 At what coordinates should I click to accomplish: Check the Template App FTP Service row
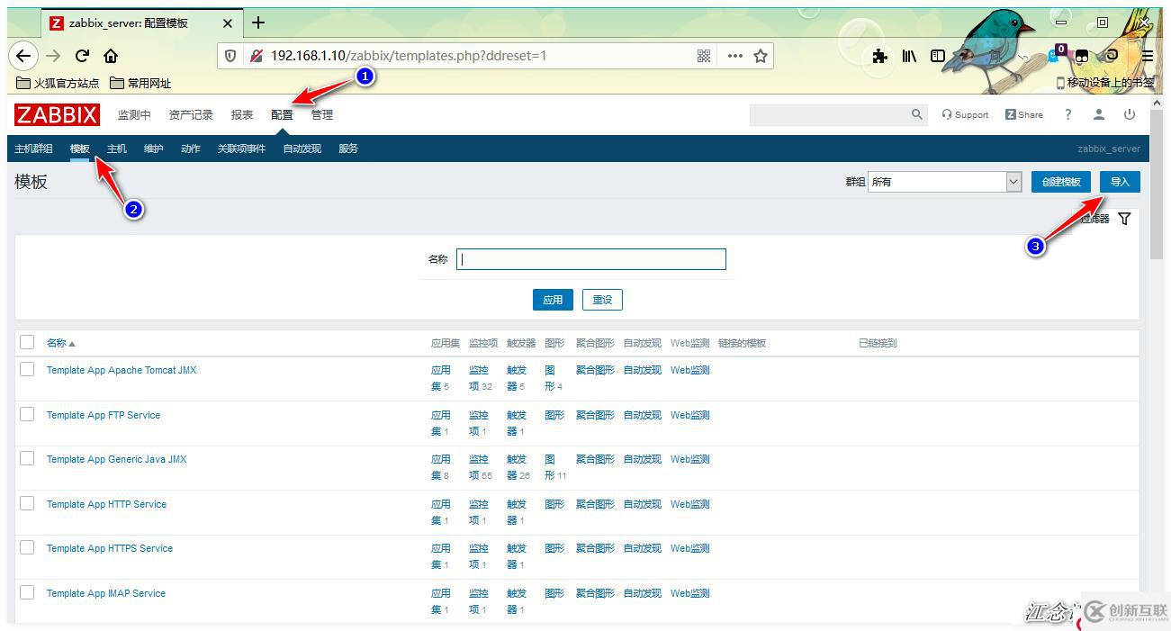[x=27, y=414]
